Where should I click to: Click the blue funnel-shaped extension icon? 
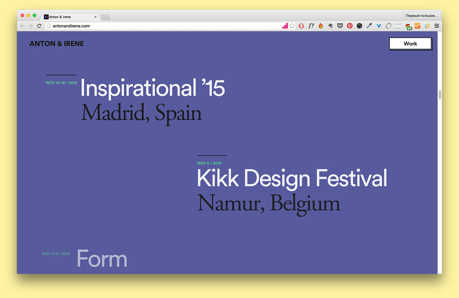coord(379,26)
